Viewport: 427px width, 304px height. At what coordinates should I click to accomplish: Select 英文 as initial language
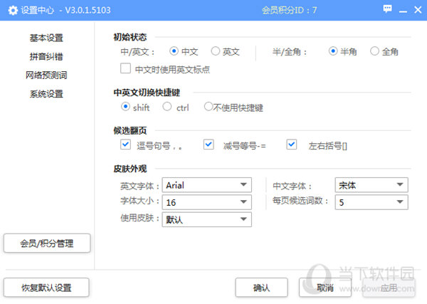216,51
